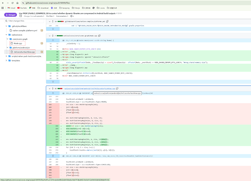
Task: Click modified marker beside JniCocosSurfaceView.cpp in tree
Action: coord(42,52)
